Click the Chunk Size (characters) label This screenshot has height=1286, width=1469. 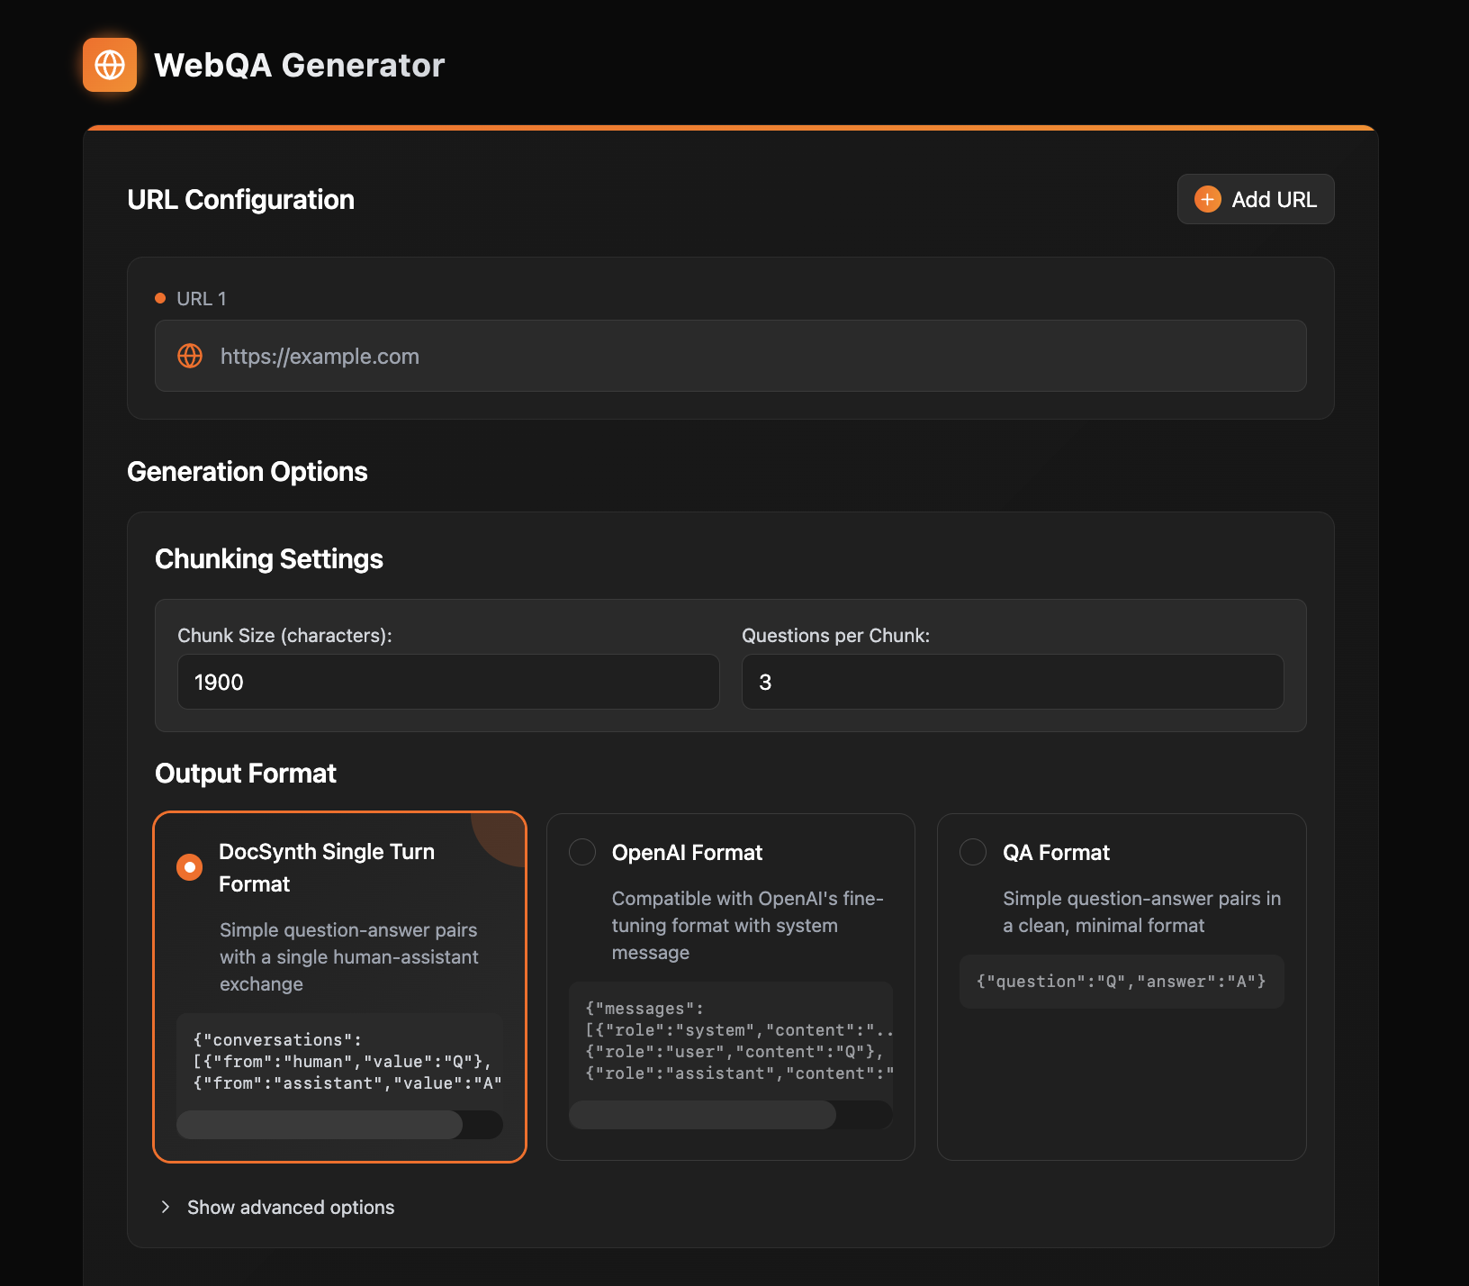pyautogui.click(x=284, y=636)
